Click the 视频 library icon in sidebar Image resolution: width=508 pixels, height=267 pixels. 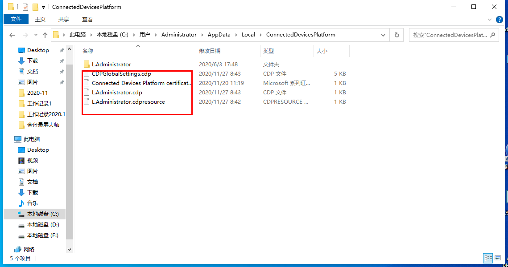21,160
